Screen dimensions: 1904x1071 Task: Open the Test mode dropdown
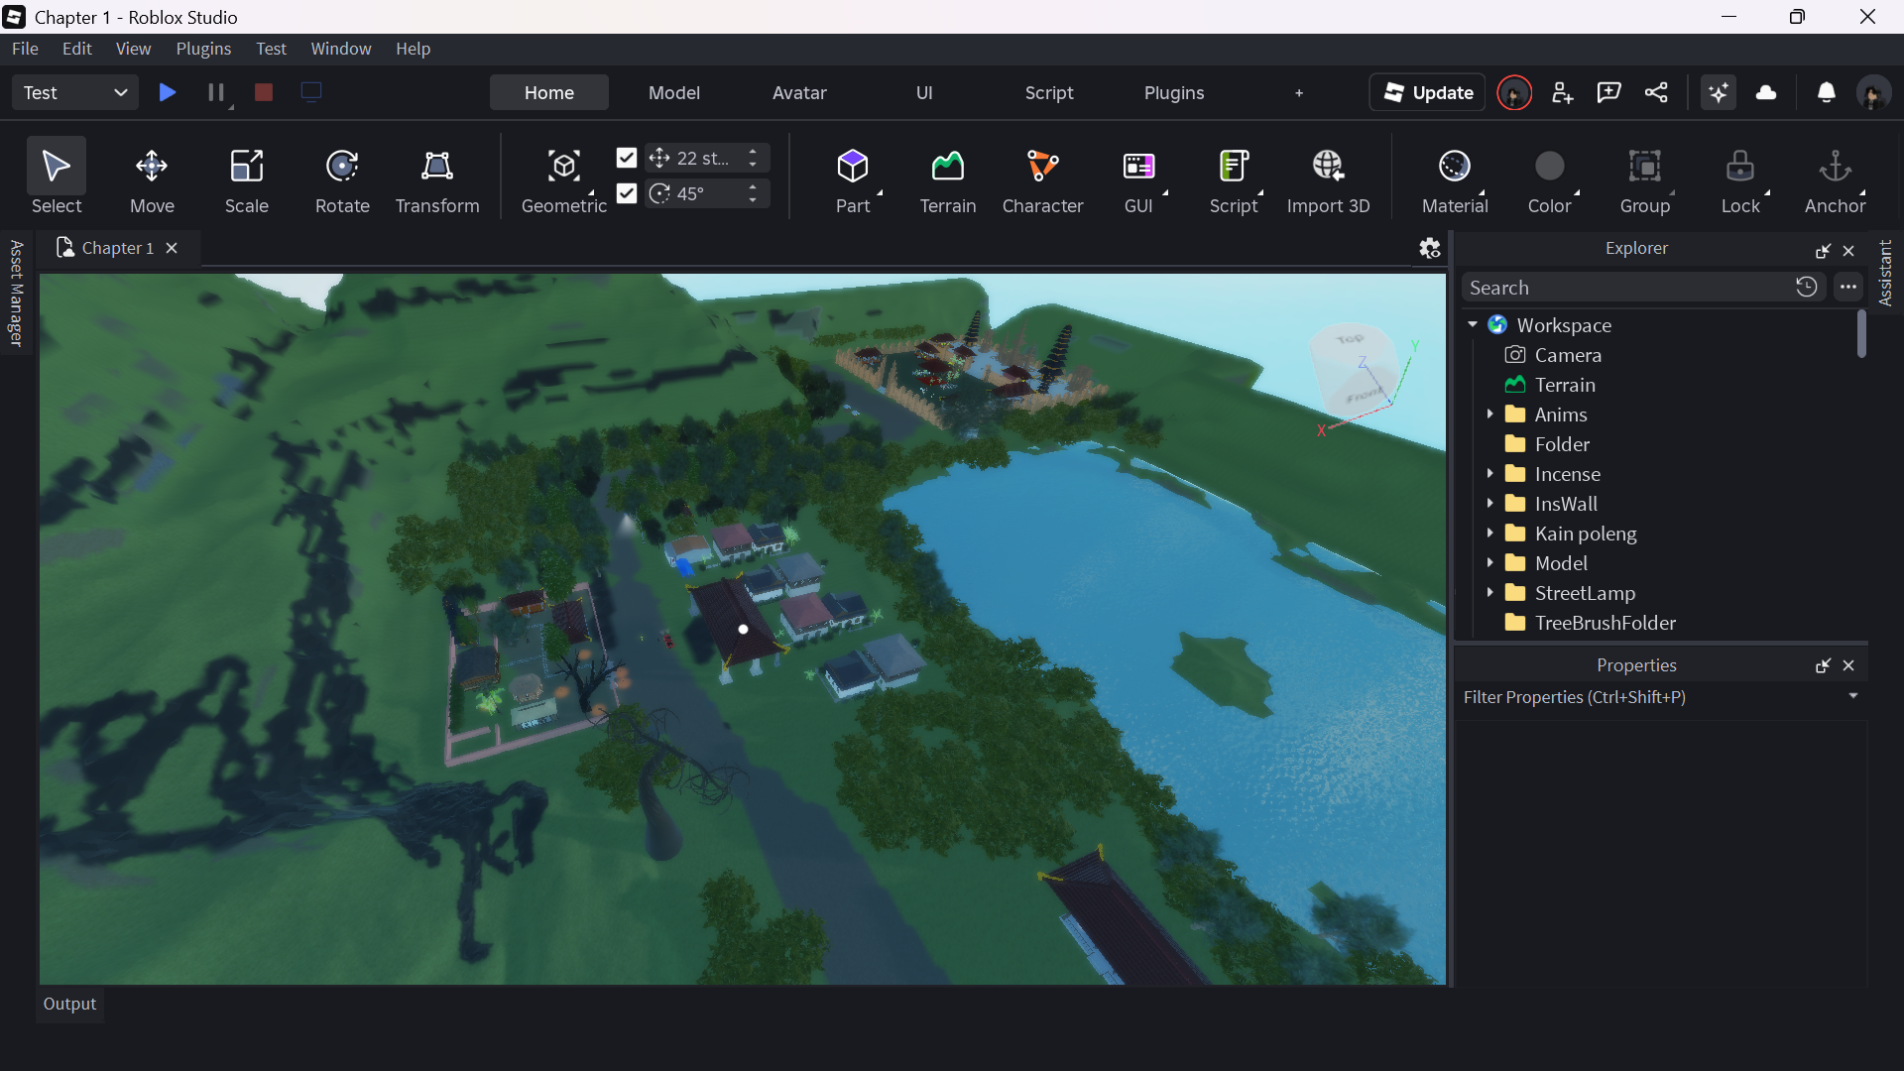(x=74, y=92)
